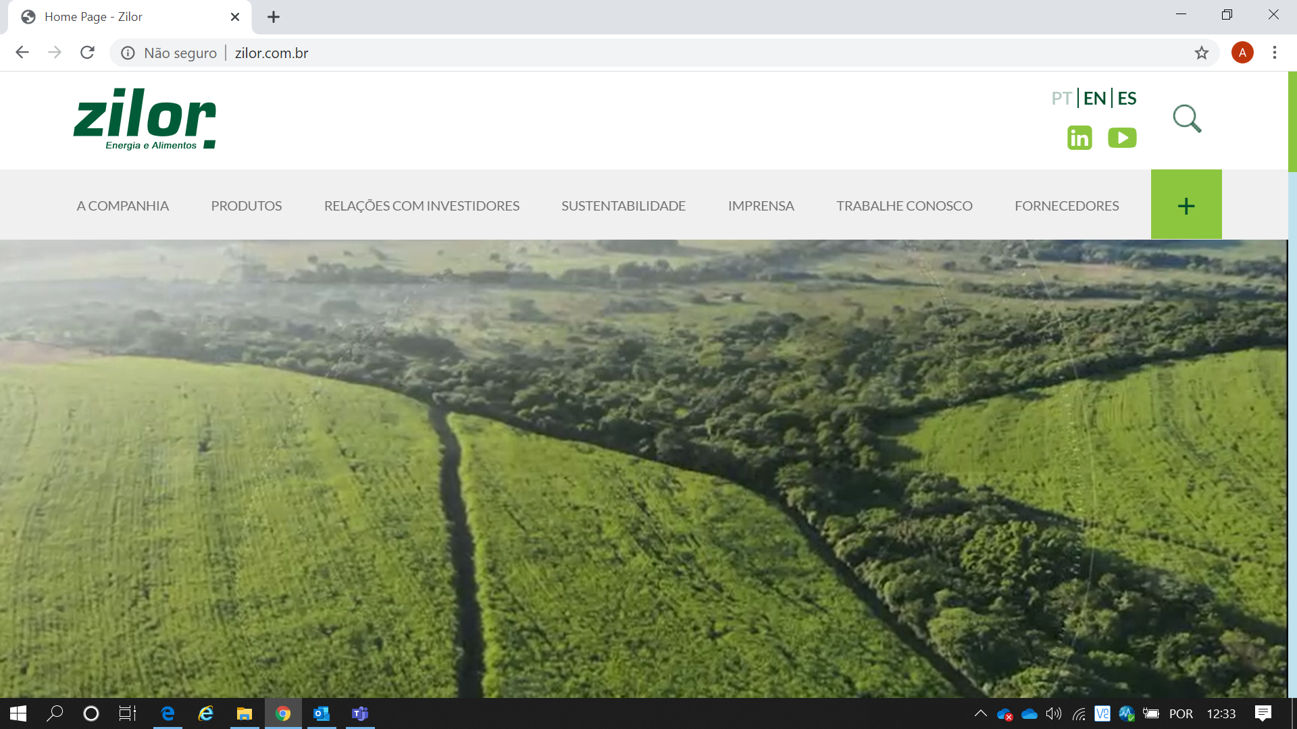Go forward in browser history
Screen dimensions: 1297x729
pyautogui.click(x=55, y=53)
